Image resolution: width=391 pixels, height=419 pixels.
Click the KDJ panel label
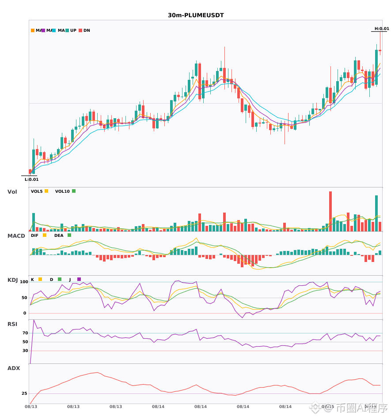pyautogui.click(x=12, y=280)
